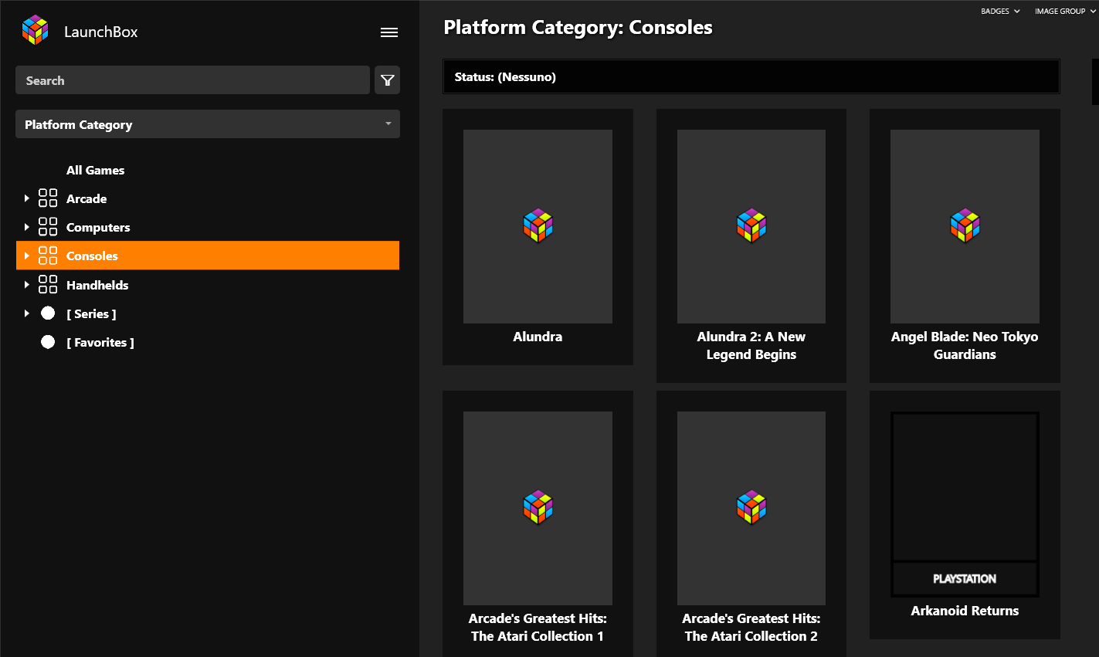Open the filter funnel options
The image size is (1099, 657).
[388, 80]
